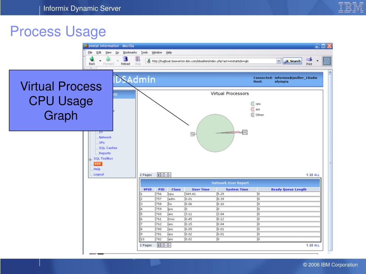Show ALL rows using link below table
Screen dimensions: 366x274
click(x=317, y=245)
